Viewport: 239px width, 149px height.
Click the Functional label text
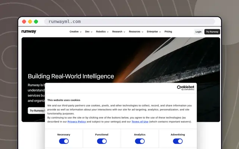point(102,134)
